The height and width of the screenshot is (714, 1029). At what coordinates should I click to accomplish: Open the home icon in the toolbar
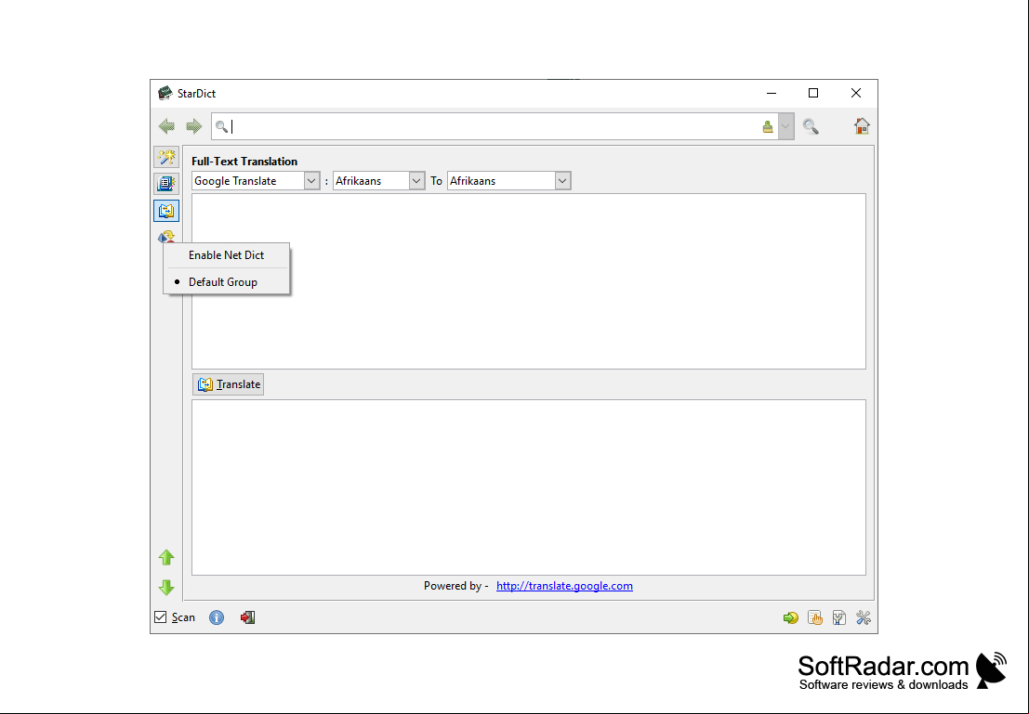(862, 126)
